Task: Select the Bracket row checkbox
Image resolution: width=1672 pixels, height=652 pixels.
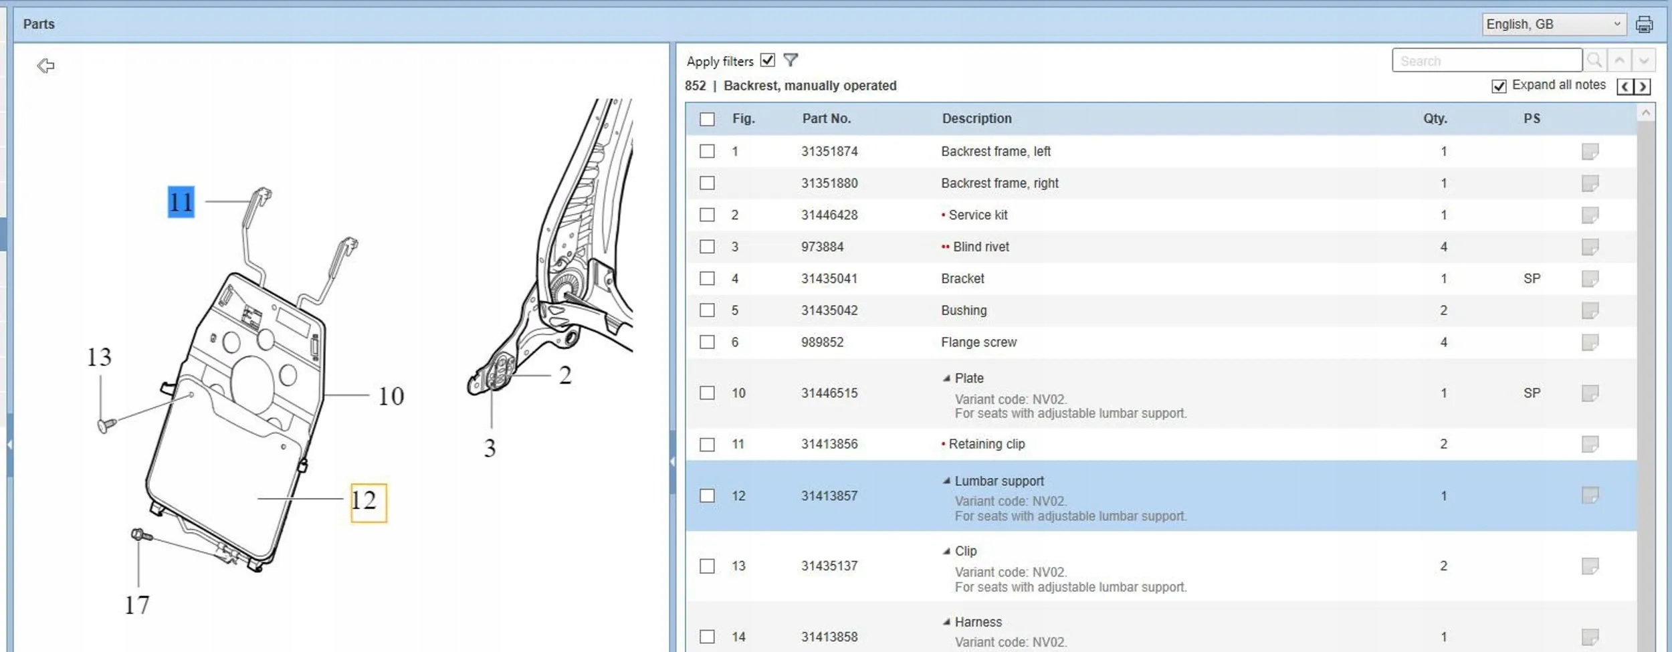Action: click(707, 278)
